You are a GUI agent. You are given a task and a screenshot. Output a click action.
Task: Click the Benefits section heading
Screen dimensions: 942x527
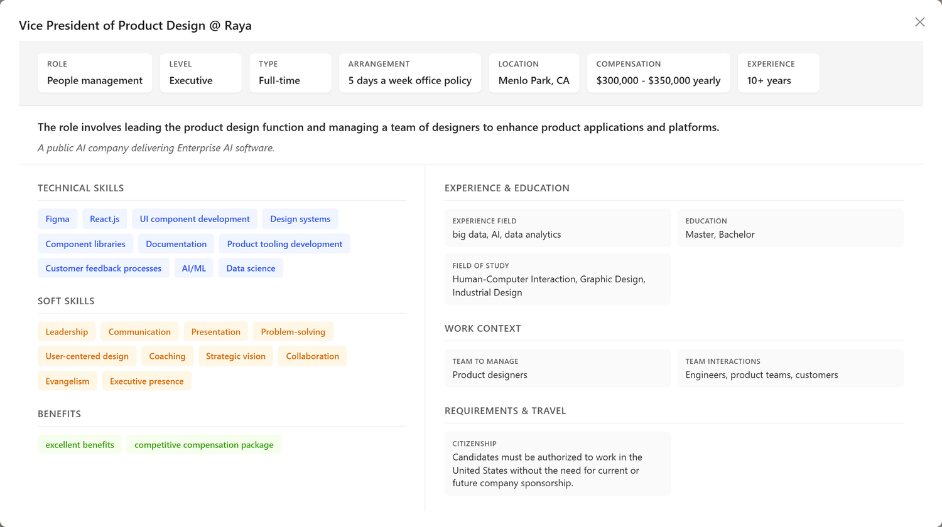click(x=59, y=414)
